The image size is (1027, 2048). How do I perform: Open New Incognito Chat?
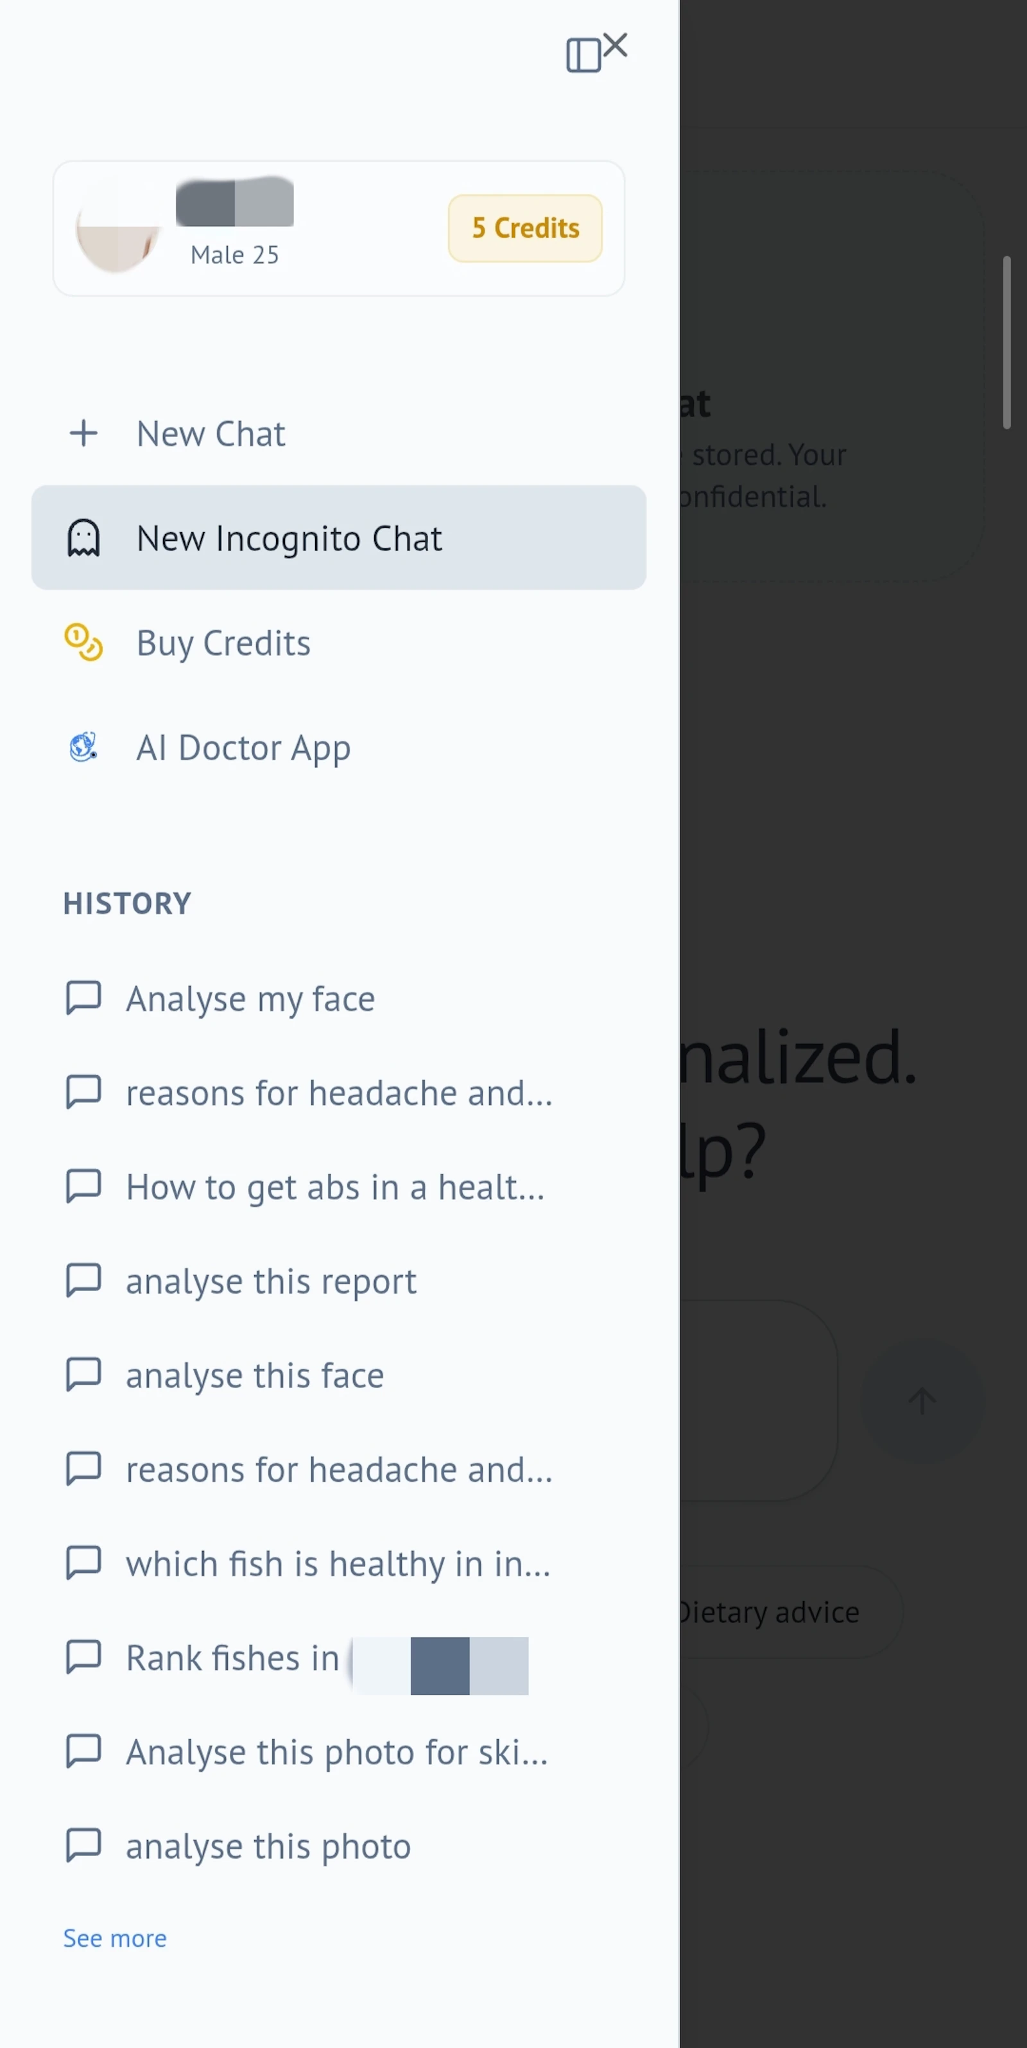pos(339,537)
